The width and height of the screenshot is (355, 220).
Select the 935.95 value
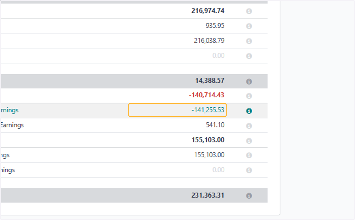tap(215, 26)
